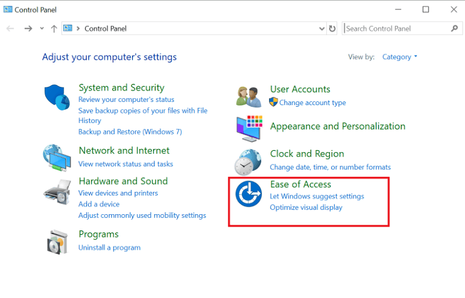The image size is (465, 298).
Task: Open the Appearance and Personalization monitor icon
Action: [249, 128]
